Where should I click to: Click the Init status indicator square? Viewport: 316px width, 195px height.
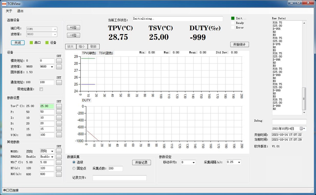pos(232,18)
